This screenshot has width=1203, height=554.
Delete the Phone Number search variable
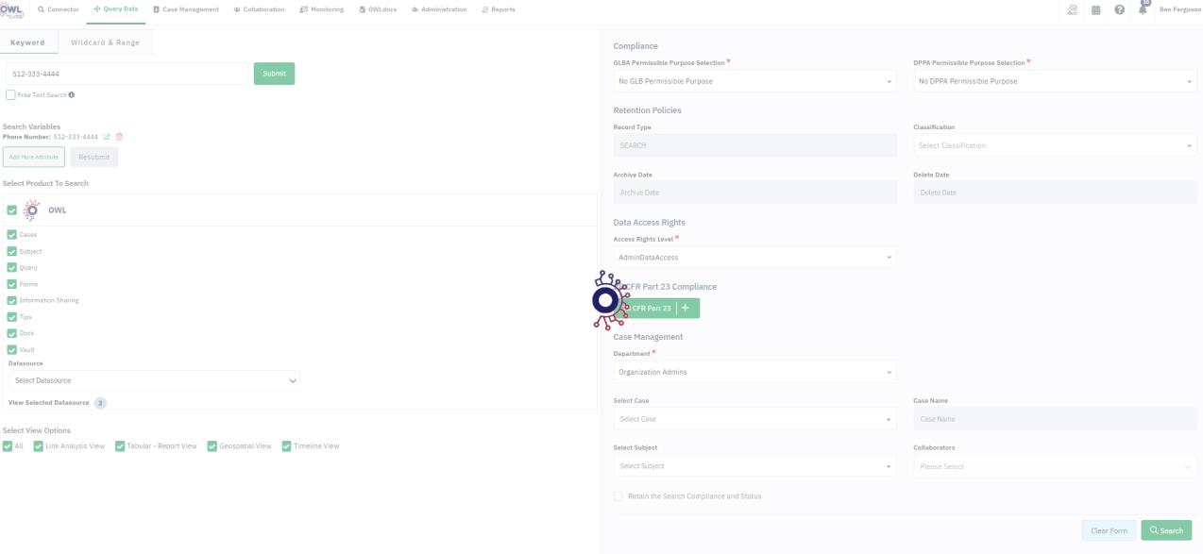120,137
